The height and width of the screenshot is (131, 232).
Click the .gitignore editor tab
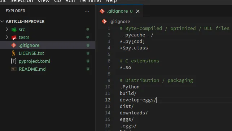coord(119,11)
